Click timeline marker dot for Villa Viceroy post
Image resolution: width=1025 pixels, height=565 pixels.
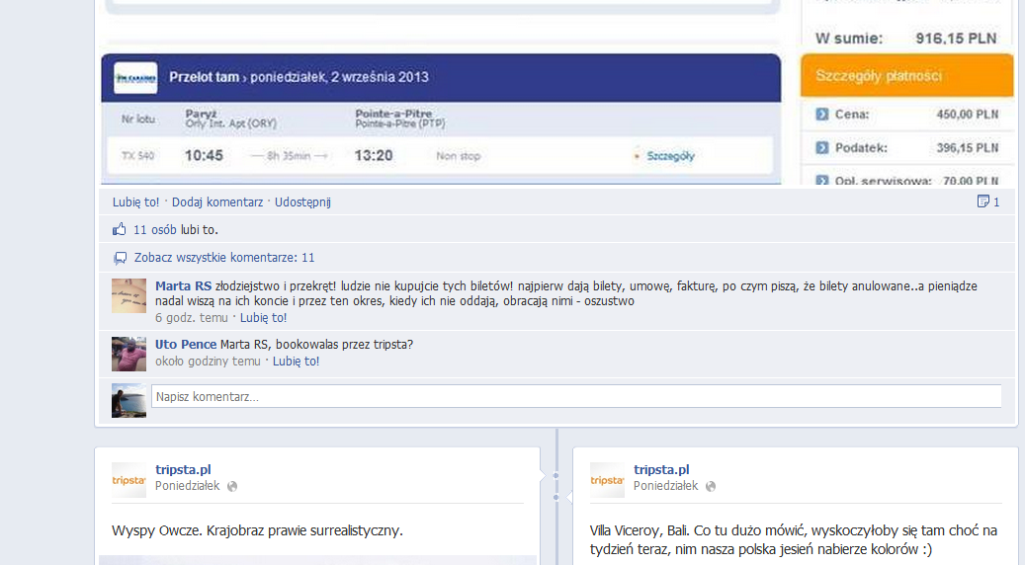click(555, 498)
